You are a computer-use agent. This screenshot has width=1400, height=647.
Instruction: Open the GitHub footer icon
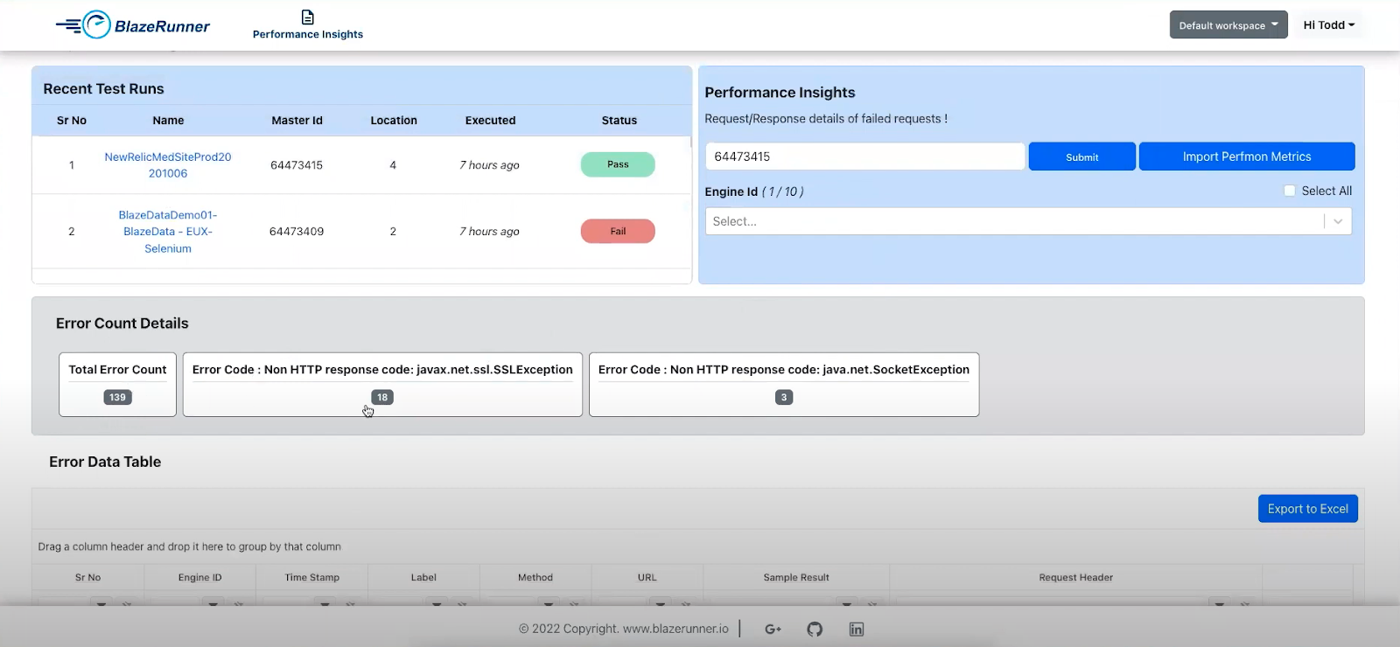point(815,629)
